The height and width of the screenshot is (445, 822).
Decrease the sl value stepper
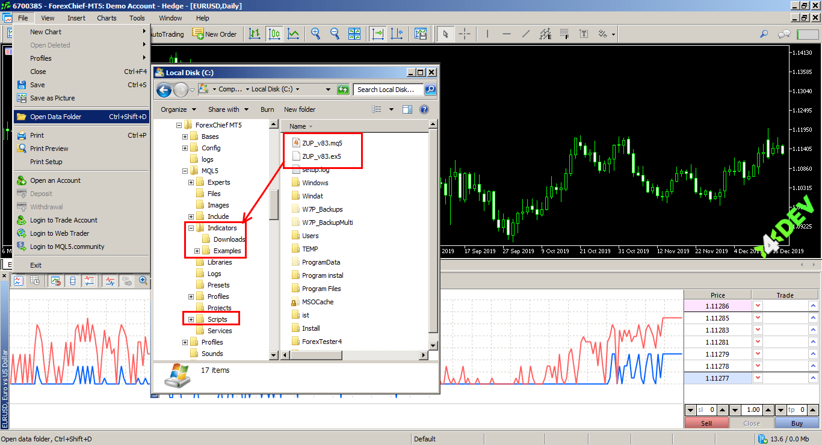tap(691, 410)
